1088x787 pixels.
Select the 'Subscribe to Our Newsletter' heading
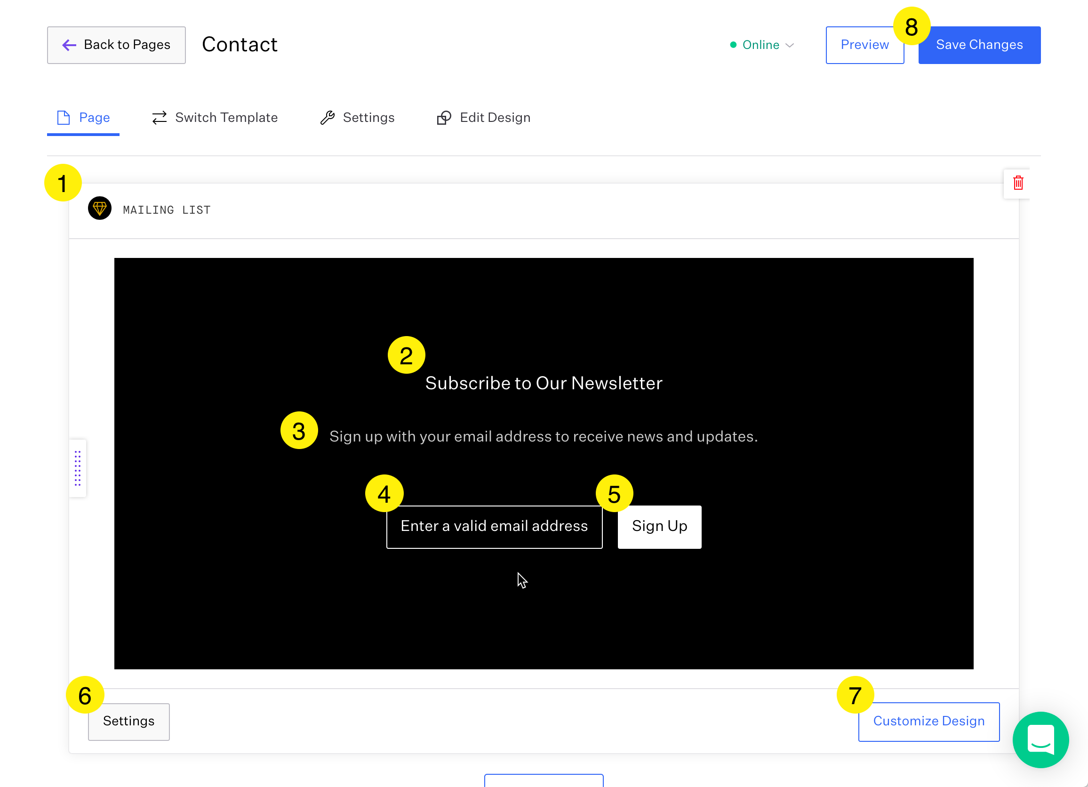pos(544,383)
